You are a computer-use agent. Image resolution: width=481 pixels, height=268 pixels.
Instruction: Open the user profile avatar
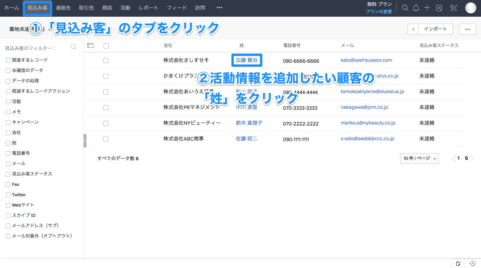[471, 8]
